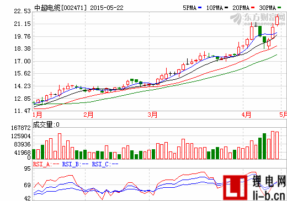Click the 167872 volume axis label

click(x=21, y=128)
